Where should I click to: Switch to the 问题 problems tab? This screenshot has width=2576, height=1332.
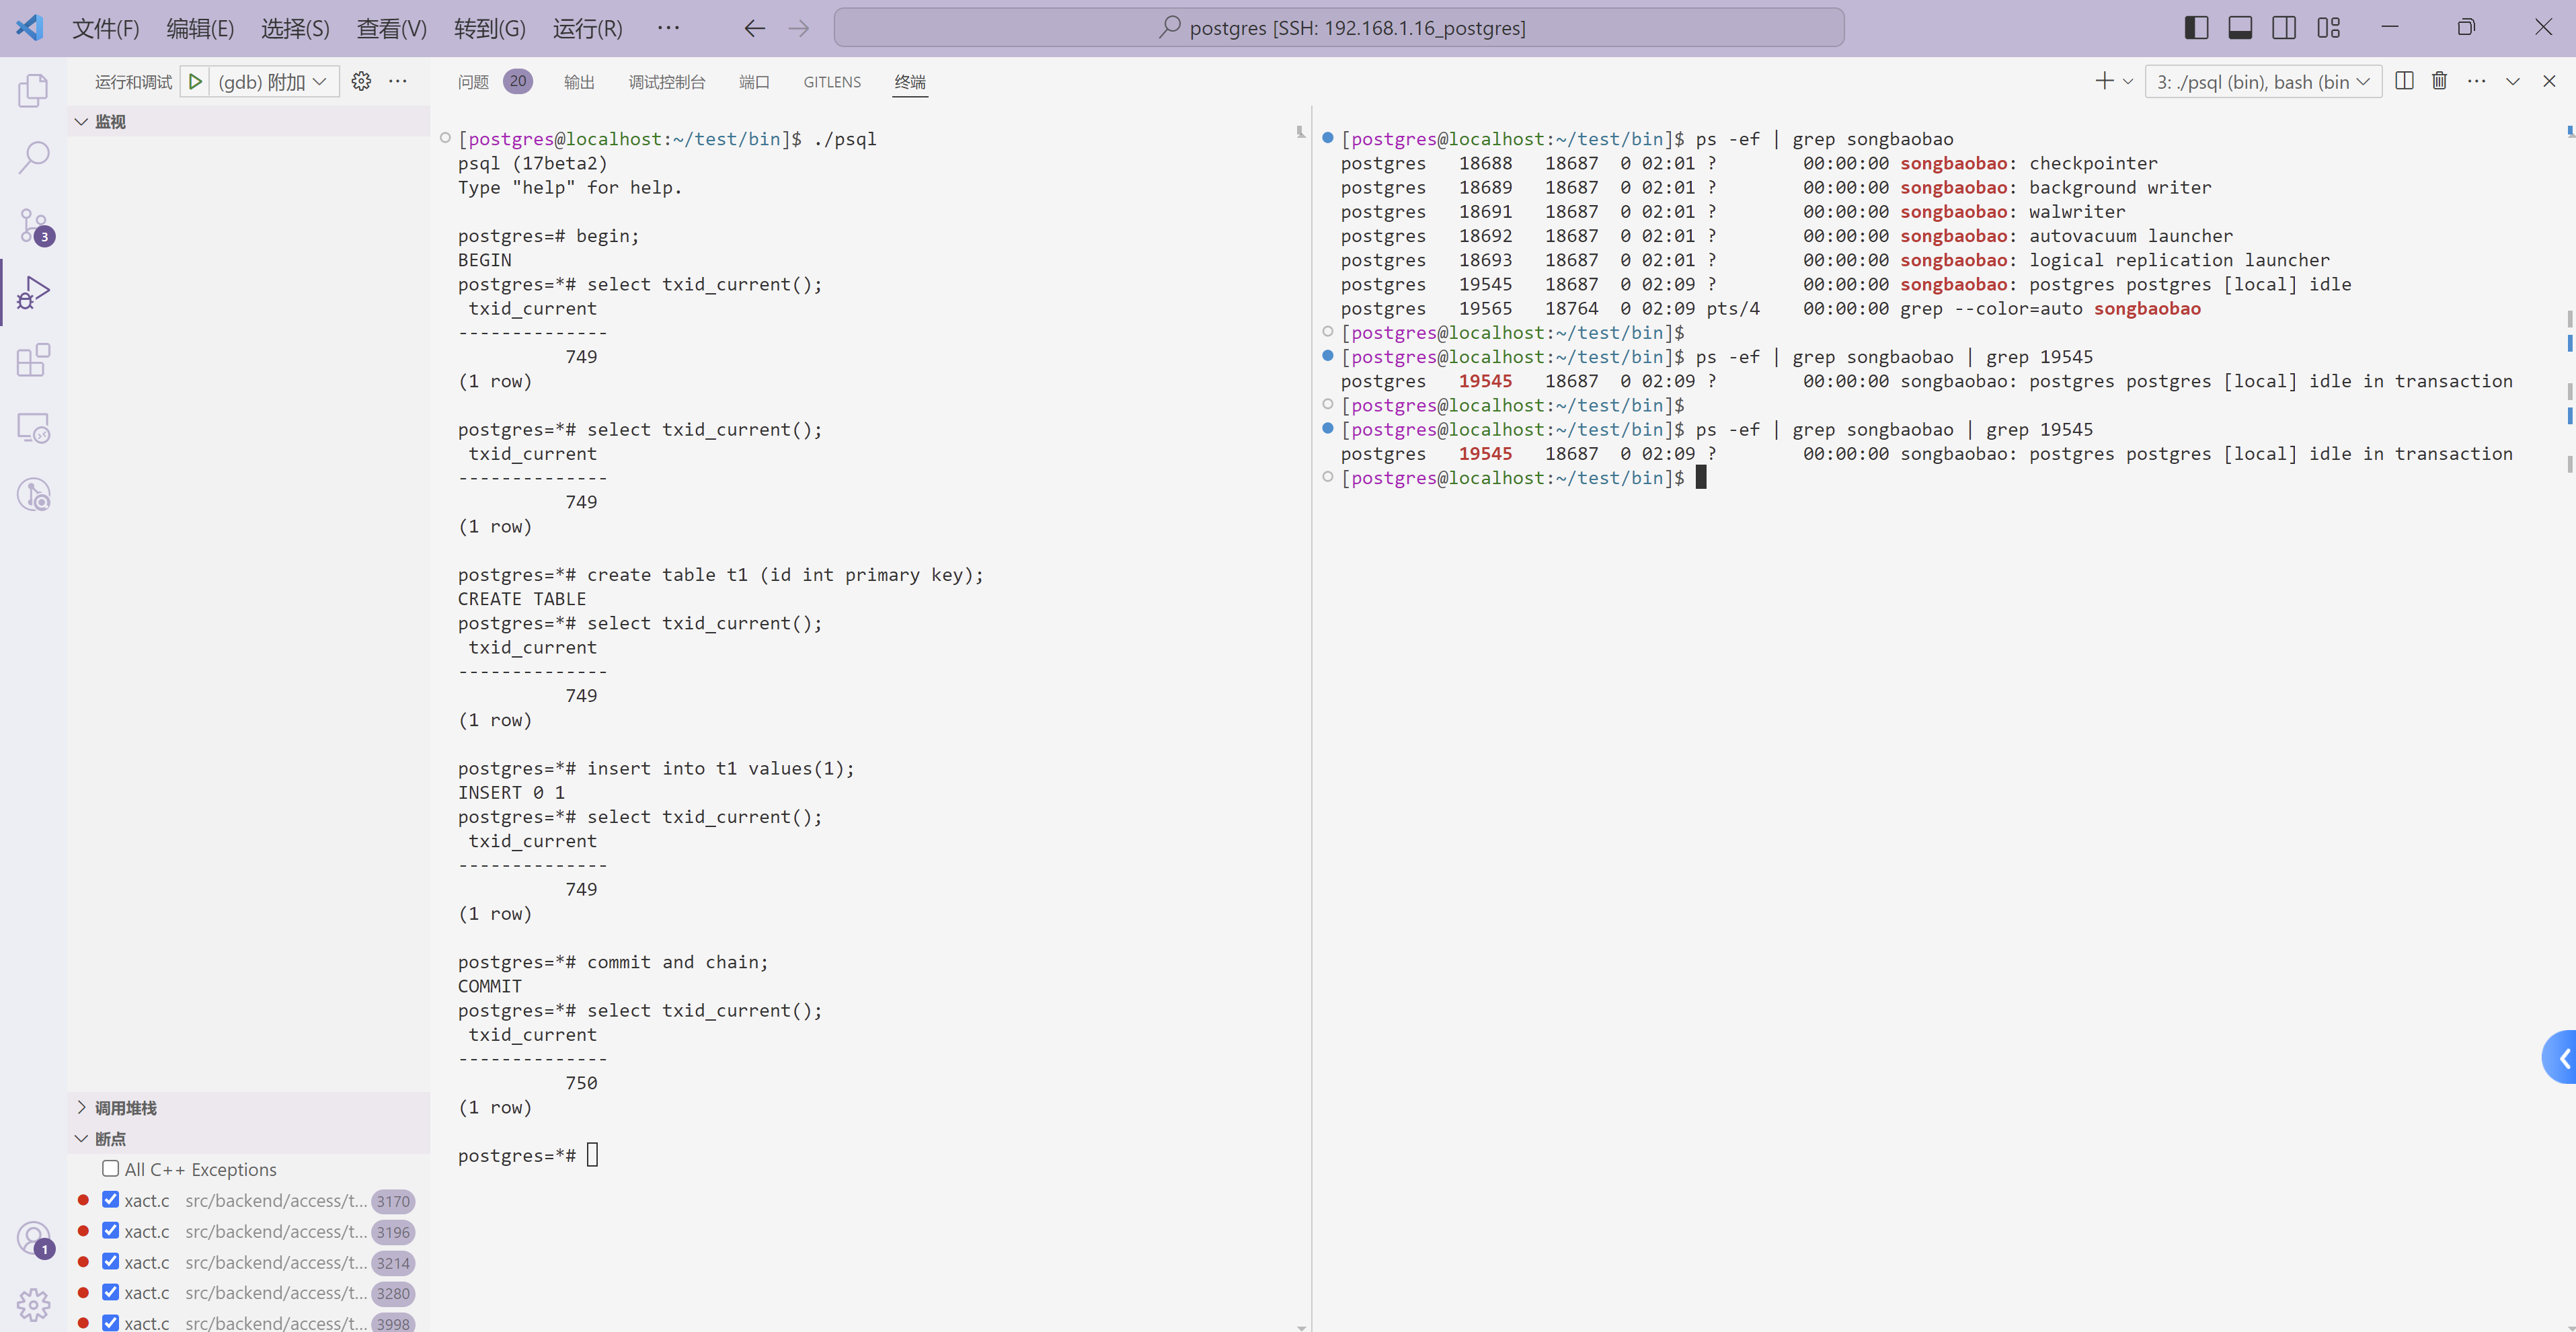(473, 82)
